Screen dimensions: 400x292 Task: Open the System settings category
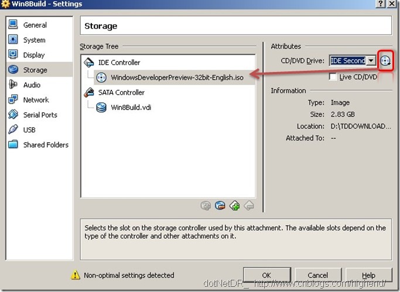click(x=39, y=40)
